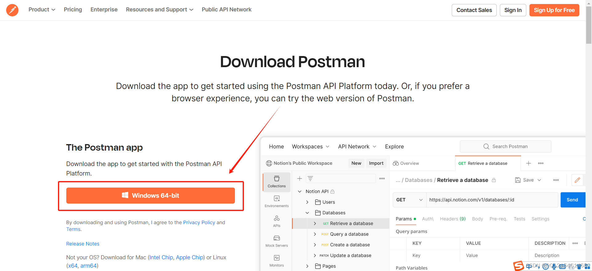Open the Resources and Support dropdown
Screen dimensions: 592x271
tap(160, 10)
